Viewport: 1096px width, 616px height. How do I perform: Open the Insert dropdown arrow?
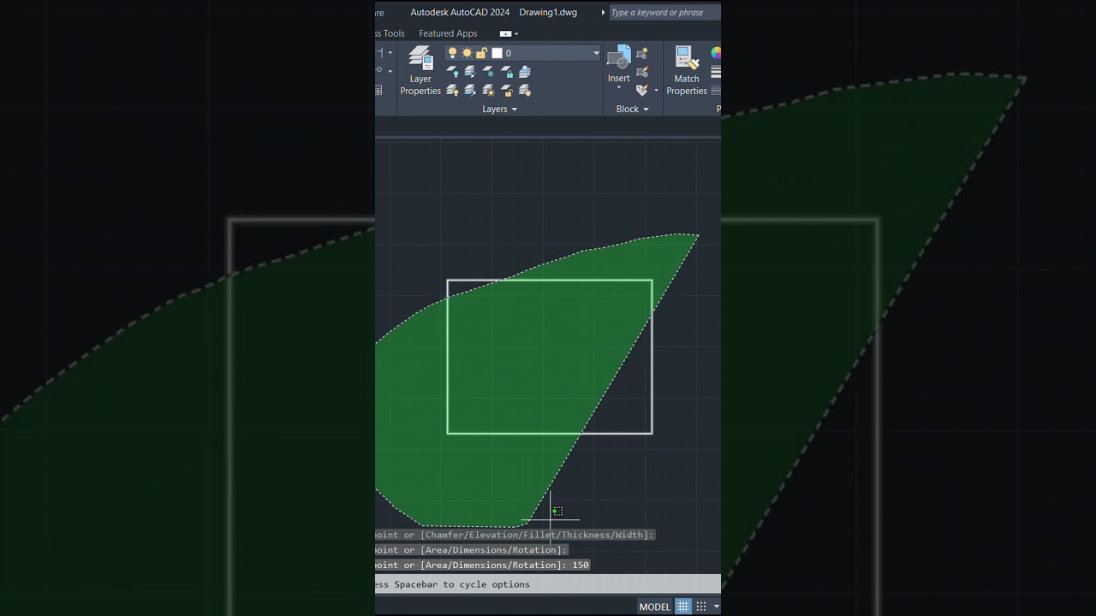click(619, 88)
